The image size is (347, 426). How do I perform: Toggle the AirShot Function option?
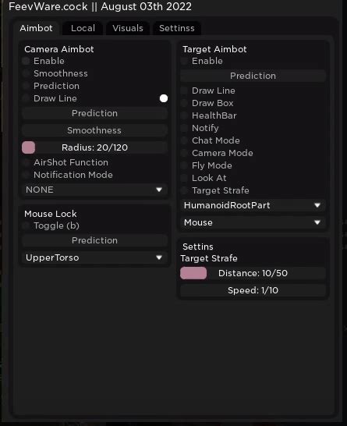(26, 162)
